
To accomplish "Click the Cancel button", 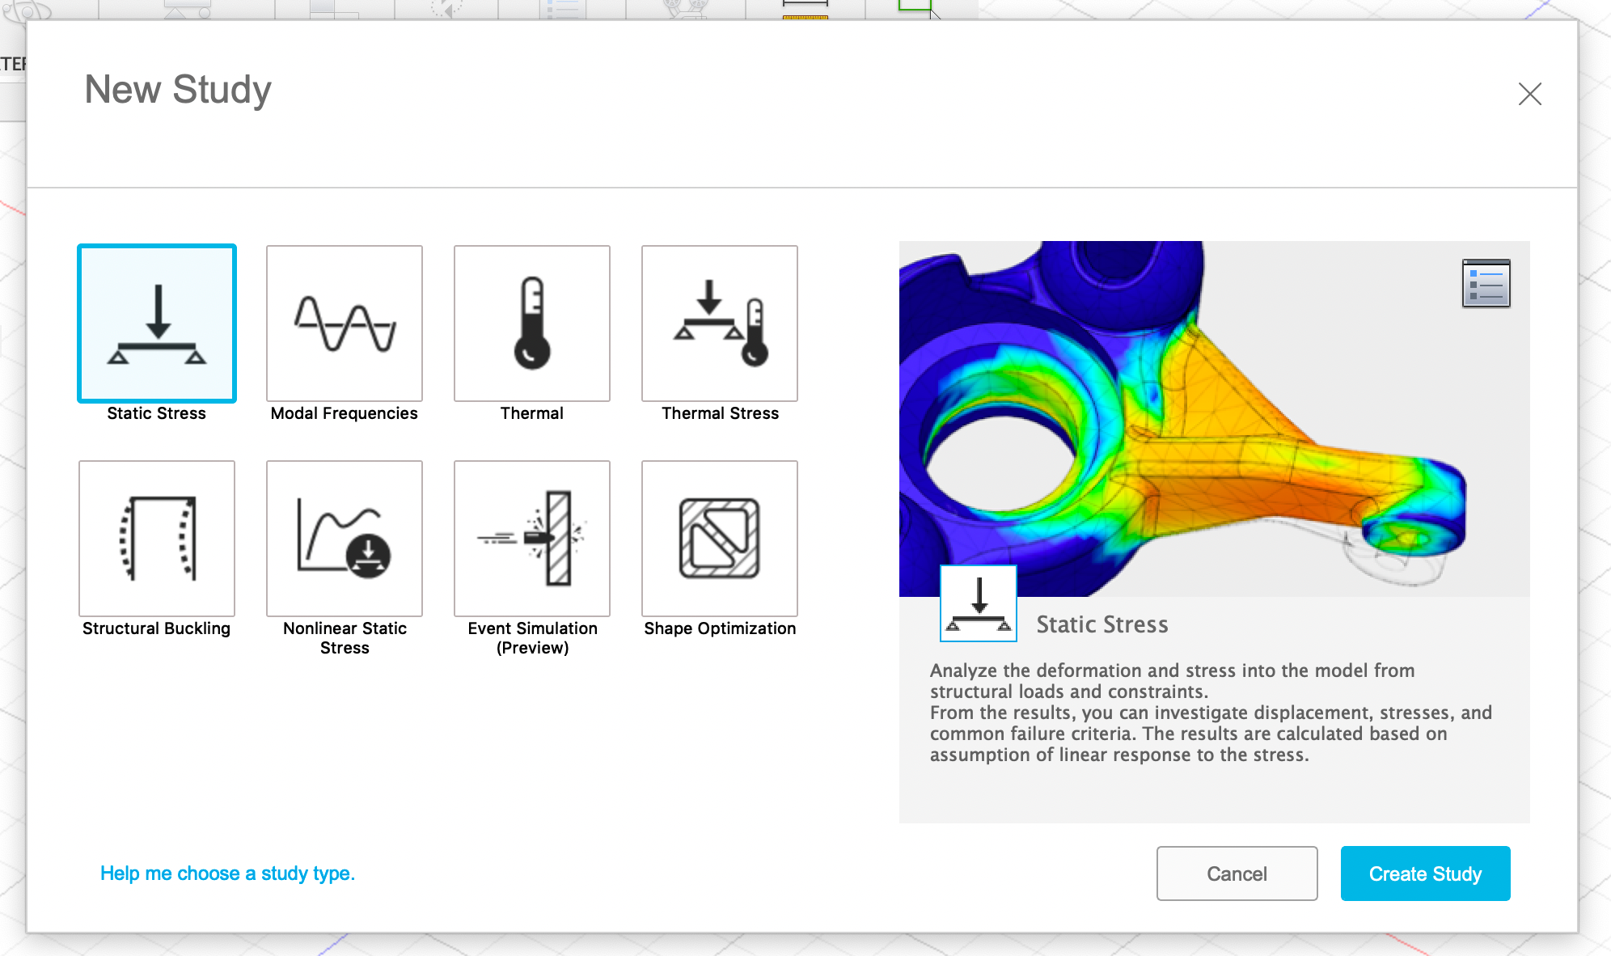I will click(1237, 874).
